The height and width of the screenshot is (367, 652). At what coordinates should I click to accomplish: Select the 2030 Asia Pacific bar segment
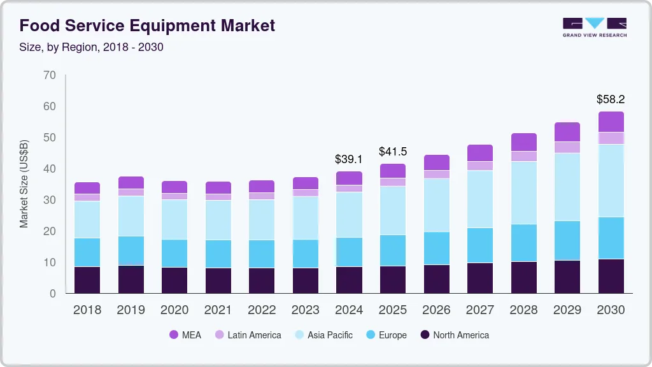click(x=611, y=181)
